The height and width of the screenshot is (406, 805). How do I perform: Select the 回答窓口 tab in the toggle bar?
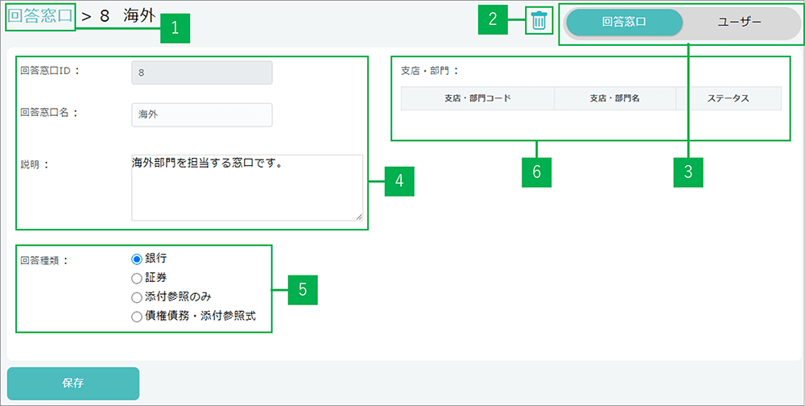624,23
